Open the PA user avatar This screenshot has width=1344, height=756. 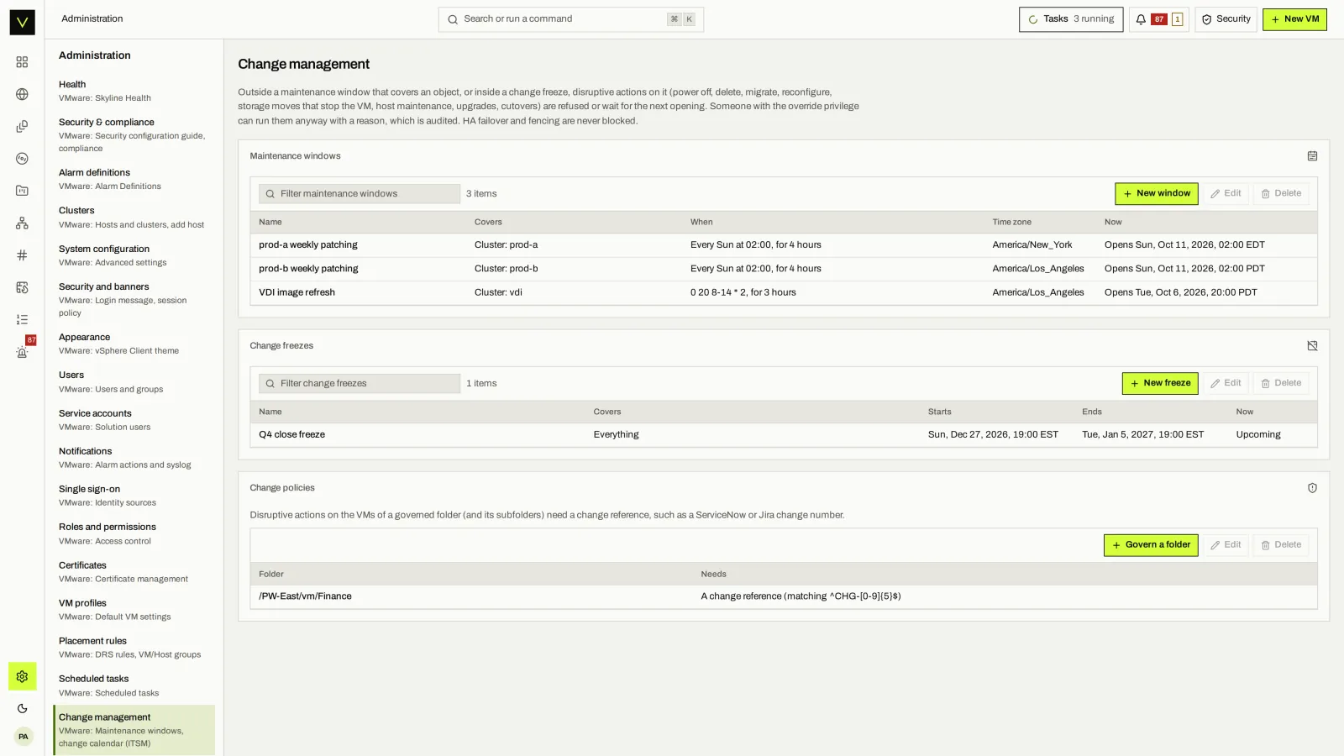tap(23, 737)
